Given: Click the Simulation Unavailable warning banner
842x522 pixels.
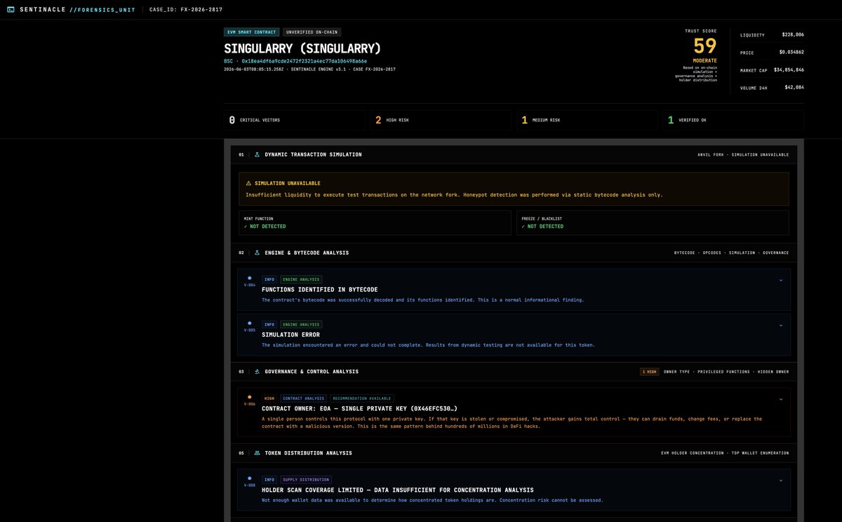Looking at the screenshot, I should 514,189.
